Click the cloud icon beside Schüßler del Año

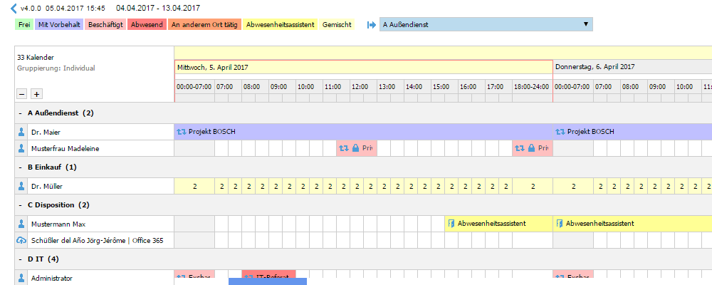[x=21, y=240]
